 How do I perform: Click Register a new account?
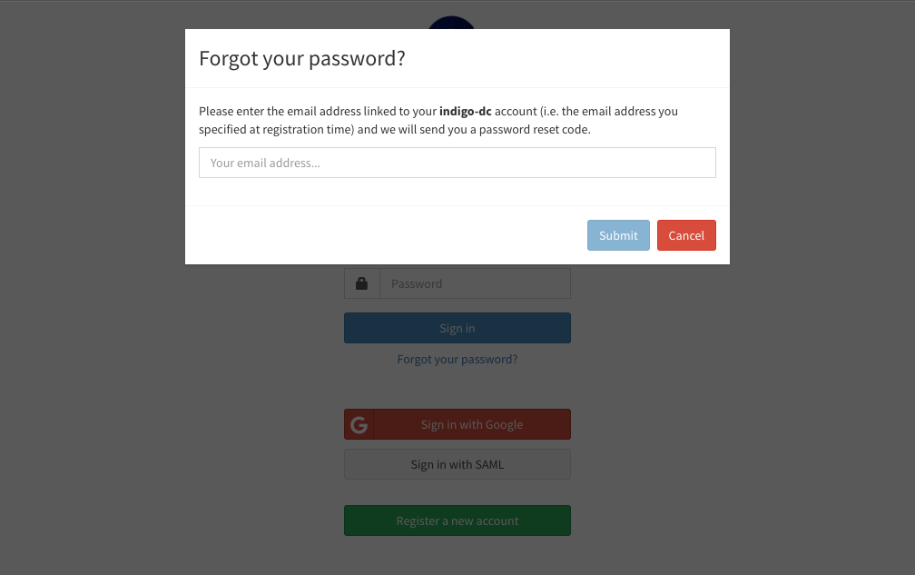click(457, 520)
